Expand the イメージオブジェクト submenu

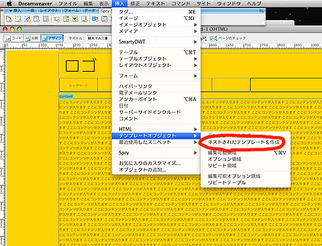pyautogui.click(x=156, y=25)
